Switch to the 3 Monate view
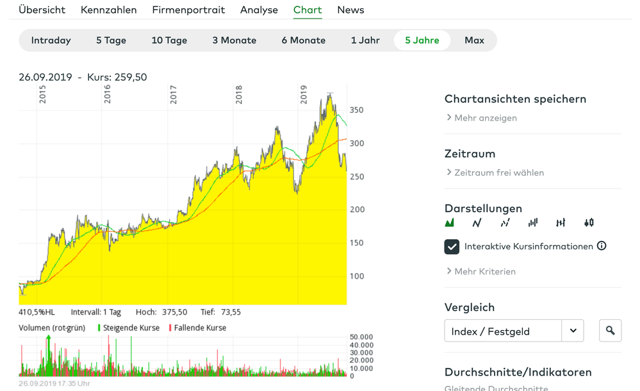Image resolution: width=640 pixels, height=391 pixels. click(234, 40)
